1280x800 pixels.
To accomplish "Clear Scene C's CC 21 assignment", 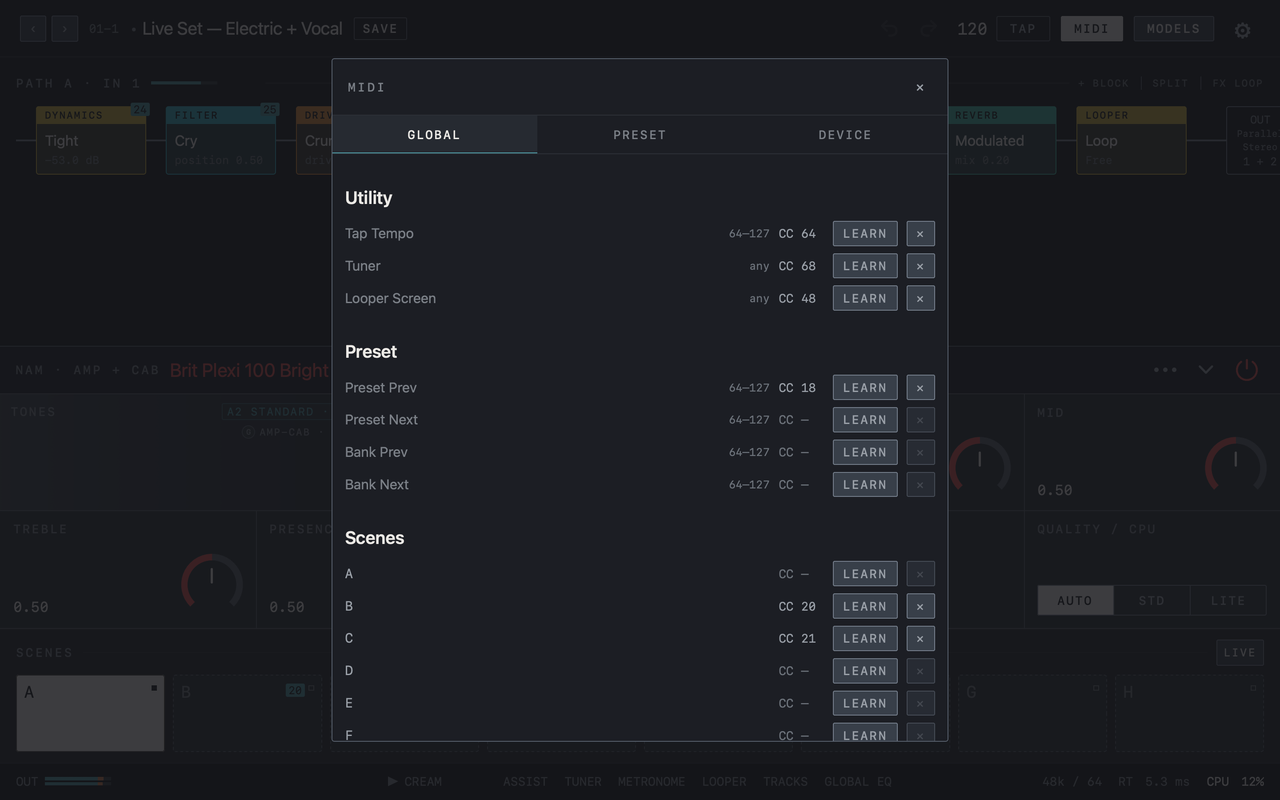I will [920, 639].
